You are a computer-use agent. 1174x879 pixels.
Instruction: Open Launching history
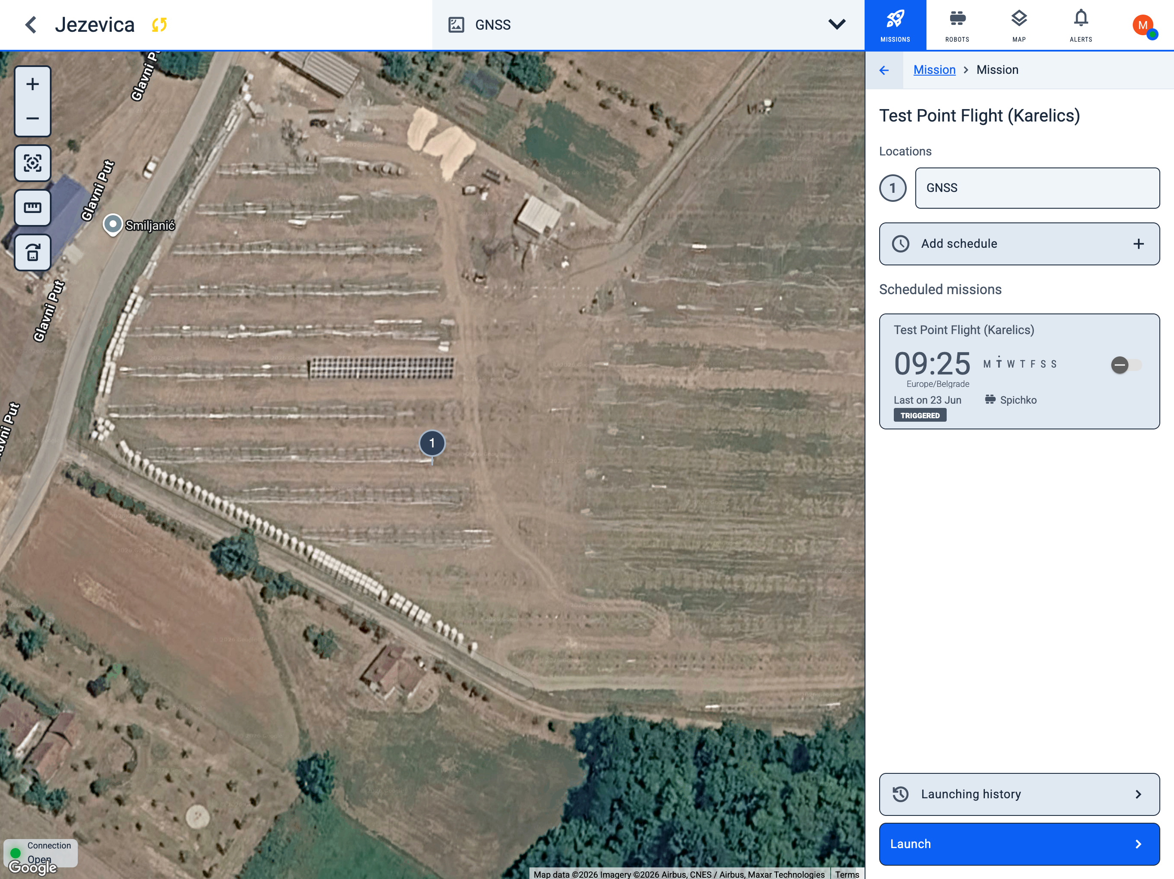(x=1019, y=794)
